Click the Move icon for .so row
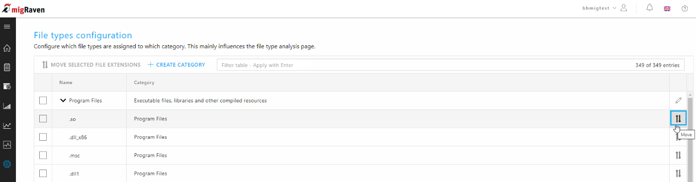 678,118
